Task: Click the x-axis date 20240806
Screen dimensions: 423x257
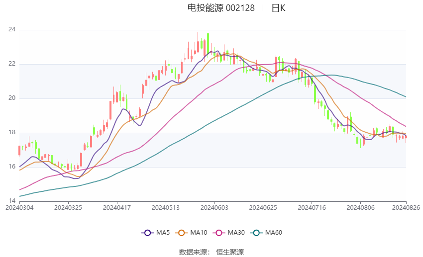Action: [x=360, y=208]
